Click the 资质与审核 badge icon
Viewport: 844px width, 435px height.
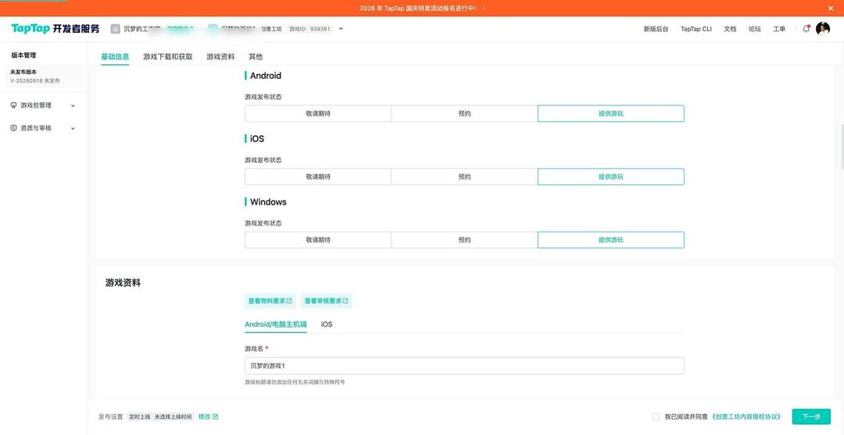[x=14, y=128]
